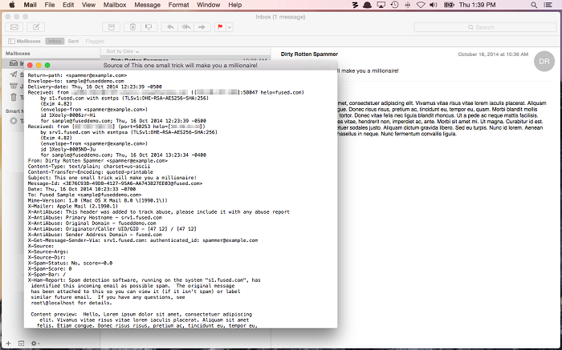Open the Sort by Date dropdown

point(122,51)
